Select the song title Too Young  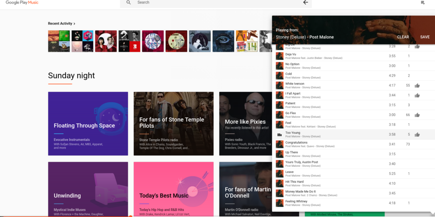(293, 133)
